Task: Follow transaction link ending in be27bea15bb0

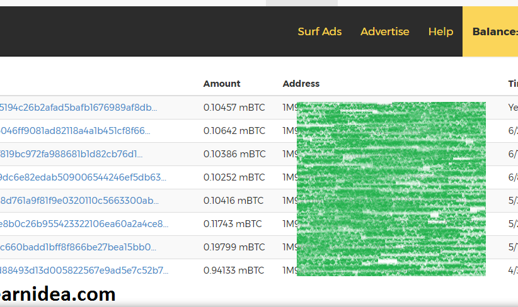Action: pos(78,247)
